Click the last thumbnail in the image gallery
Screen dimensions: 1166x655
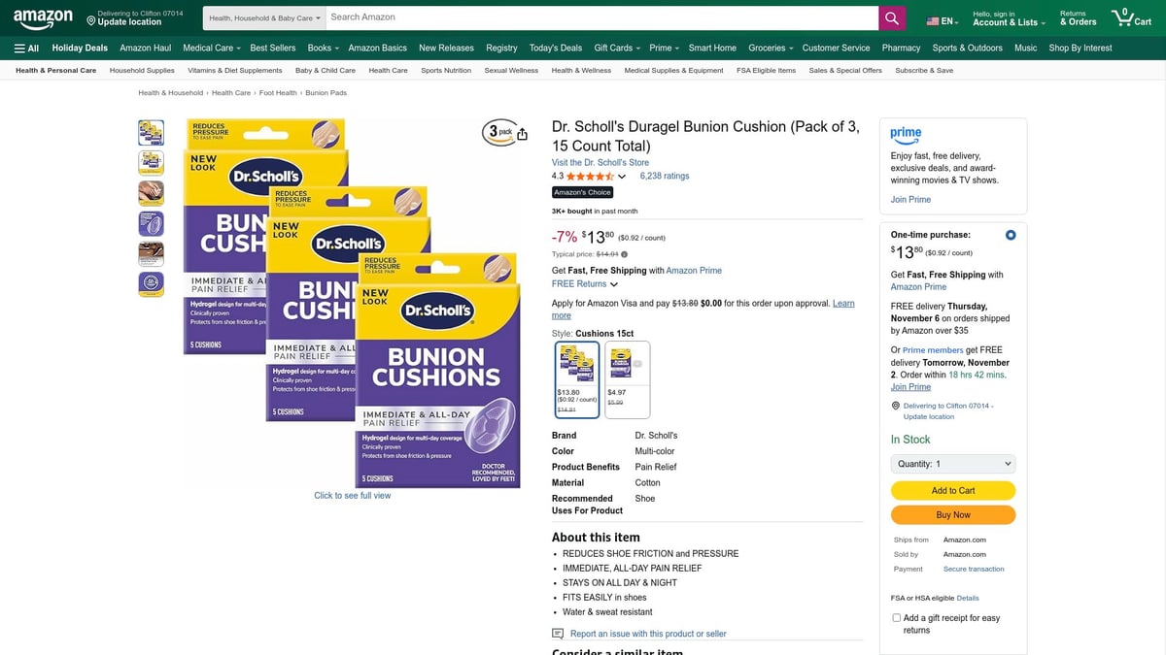[151, 283]
